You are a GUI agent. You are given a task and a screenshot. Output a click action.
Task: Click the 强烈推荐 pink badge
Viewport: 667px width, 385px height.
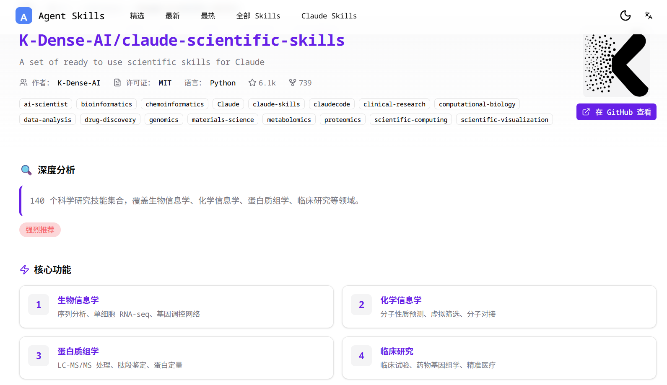click(40, 230)
